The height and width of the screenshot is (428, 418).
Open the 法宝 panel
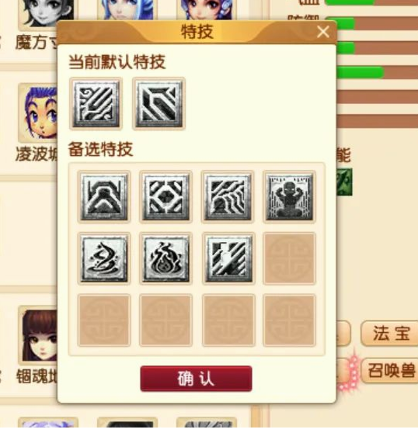click(x=390, y=333)
